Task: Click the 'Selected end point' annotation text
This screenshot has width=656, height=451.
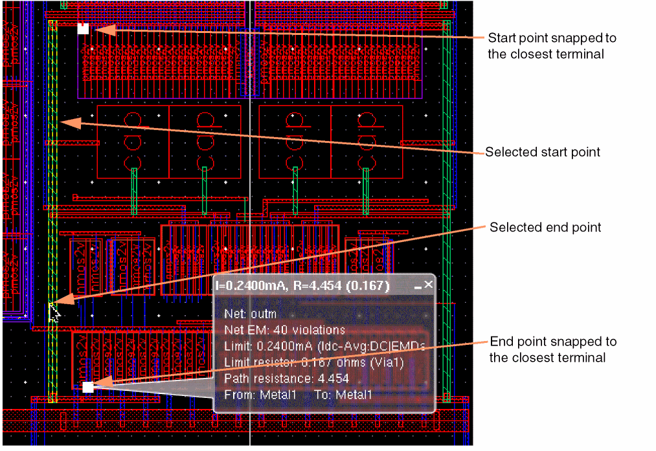Action: coord(545,227)
